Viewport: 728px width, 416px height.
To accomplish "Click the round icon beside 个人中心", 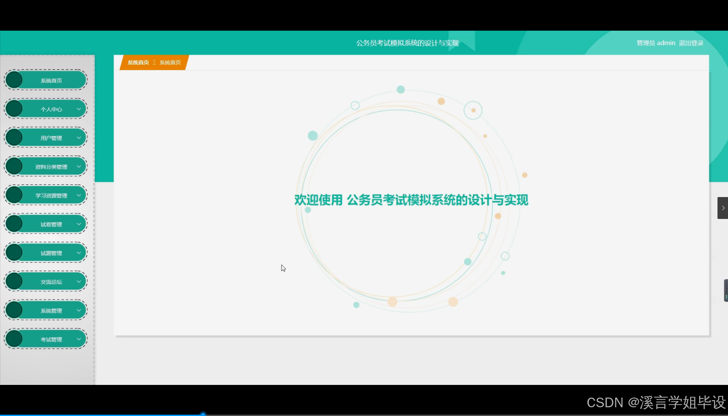I will (14, 109).
